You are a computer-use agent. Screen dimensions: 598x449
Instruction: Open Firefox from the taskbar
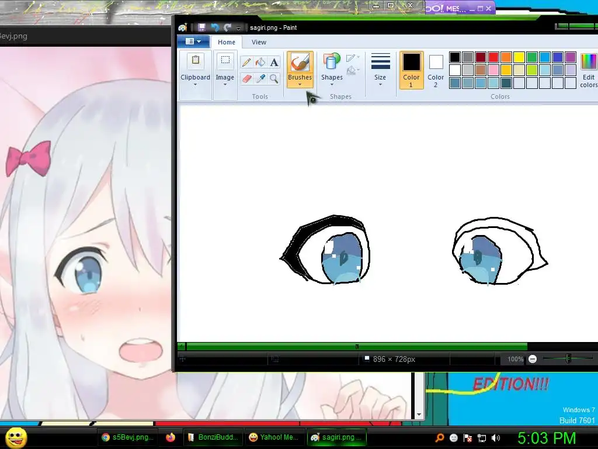[x=171, y=437]
